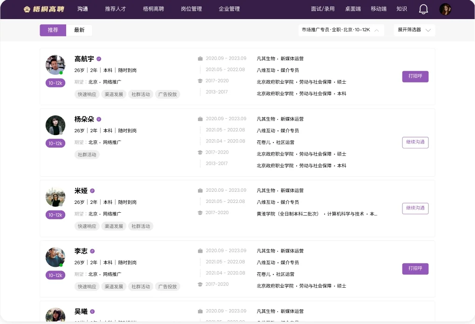Image resolution: width=475 pixels, height=324 pixels.
Task: Switch to the 最新 tab
Action: (x=79, y=30)
